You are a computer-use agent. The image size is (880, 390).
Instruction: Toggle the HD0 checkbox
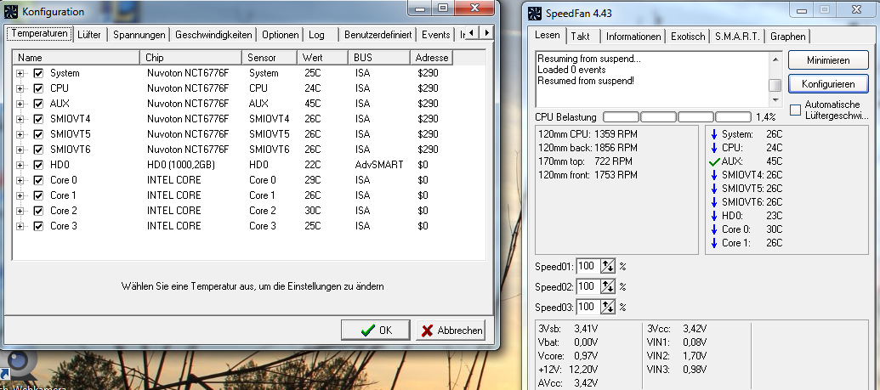click(x=39, y=165)
